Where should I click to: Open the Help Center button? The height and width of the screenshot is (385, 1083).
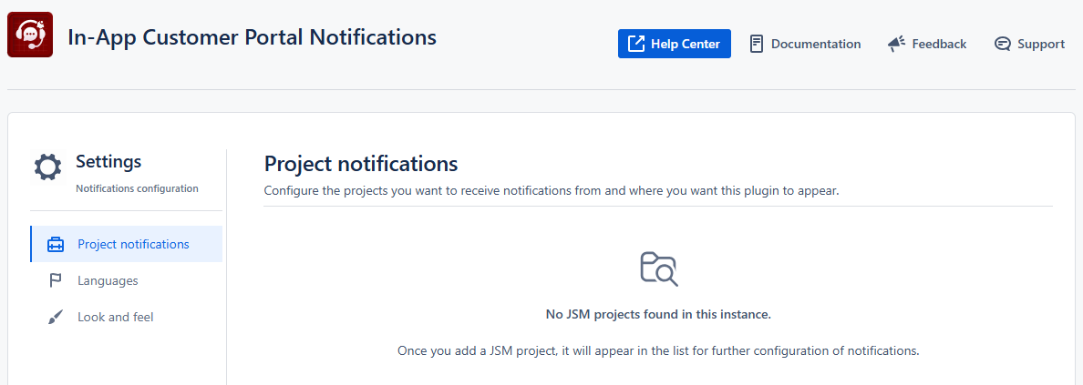coord(674,44)
